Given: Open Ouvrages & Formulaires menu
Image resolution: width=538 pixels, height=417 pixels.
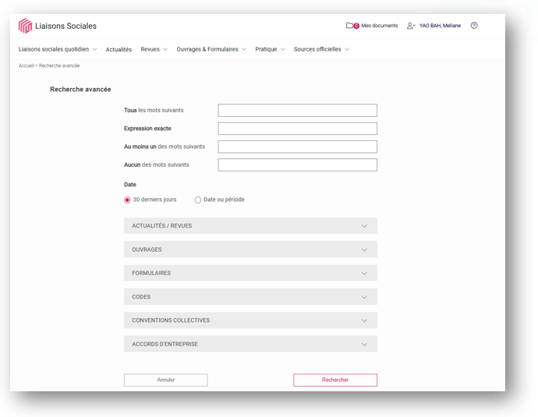Looking at the screenshot, I should pyautogui.click(x=211, y=49).
